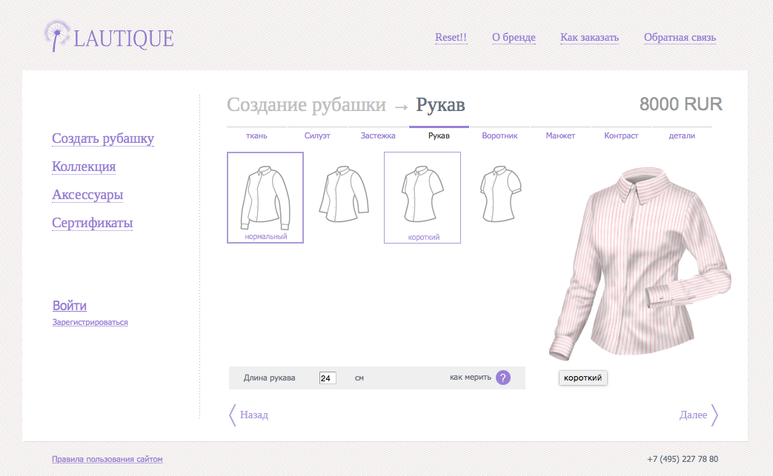Open the Сертификаты sidebar link
773x476 pixels.
coord(92,223)
